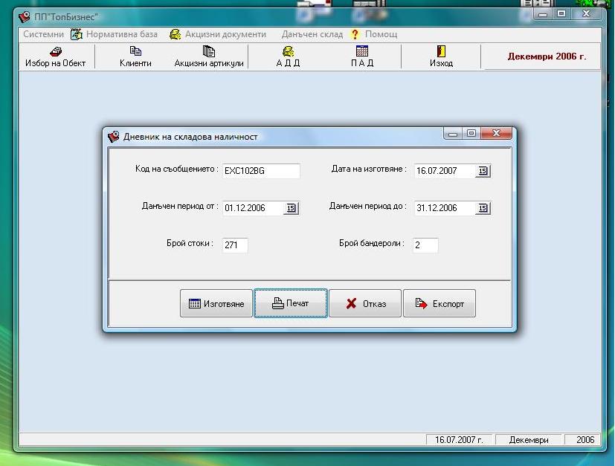Maximize the ПП"ТопБизнес" main window
The width and height of the screenshot is (615, 466).
coord(561,13)
